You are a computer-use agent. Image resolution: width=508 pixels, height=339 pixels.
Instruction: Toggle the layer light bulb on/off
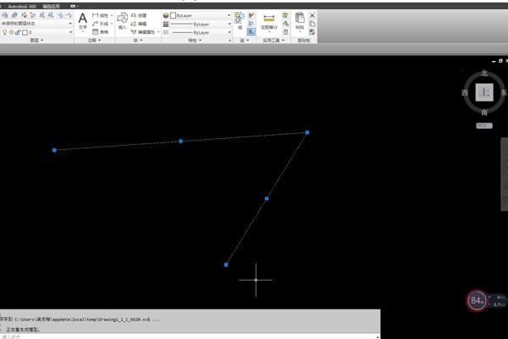4,32
